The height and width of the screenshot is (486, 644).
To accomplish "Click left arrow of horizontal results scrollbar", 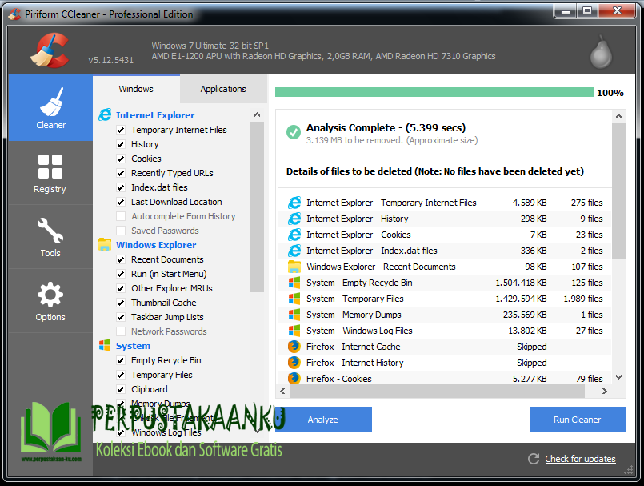I will point(282,391).
